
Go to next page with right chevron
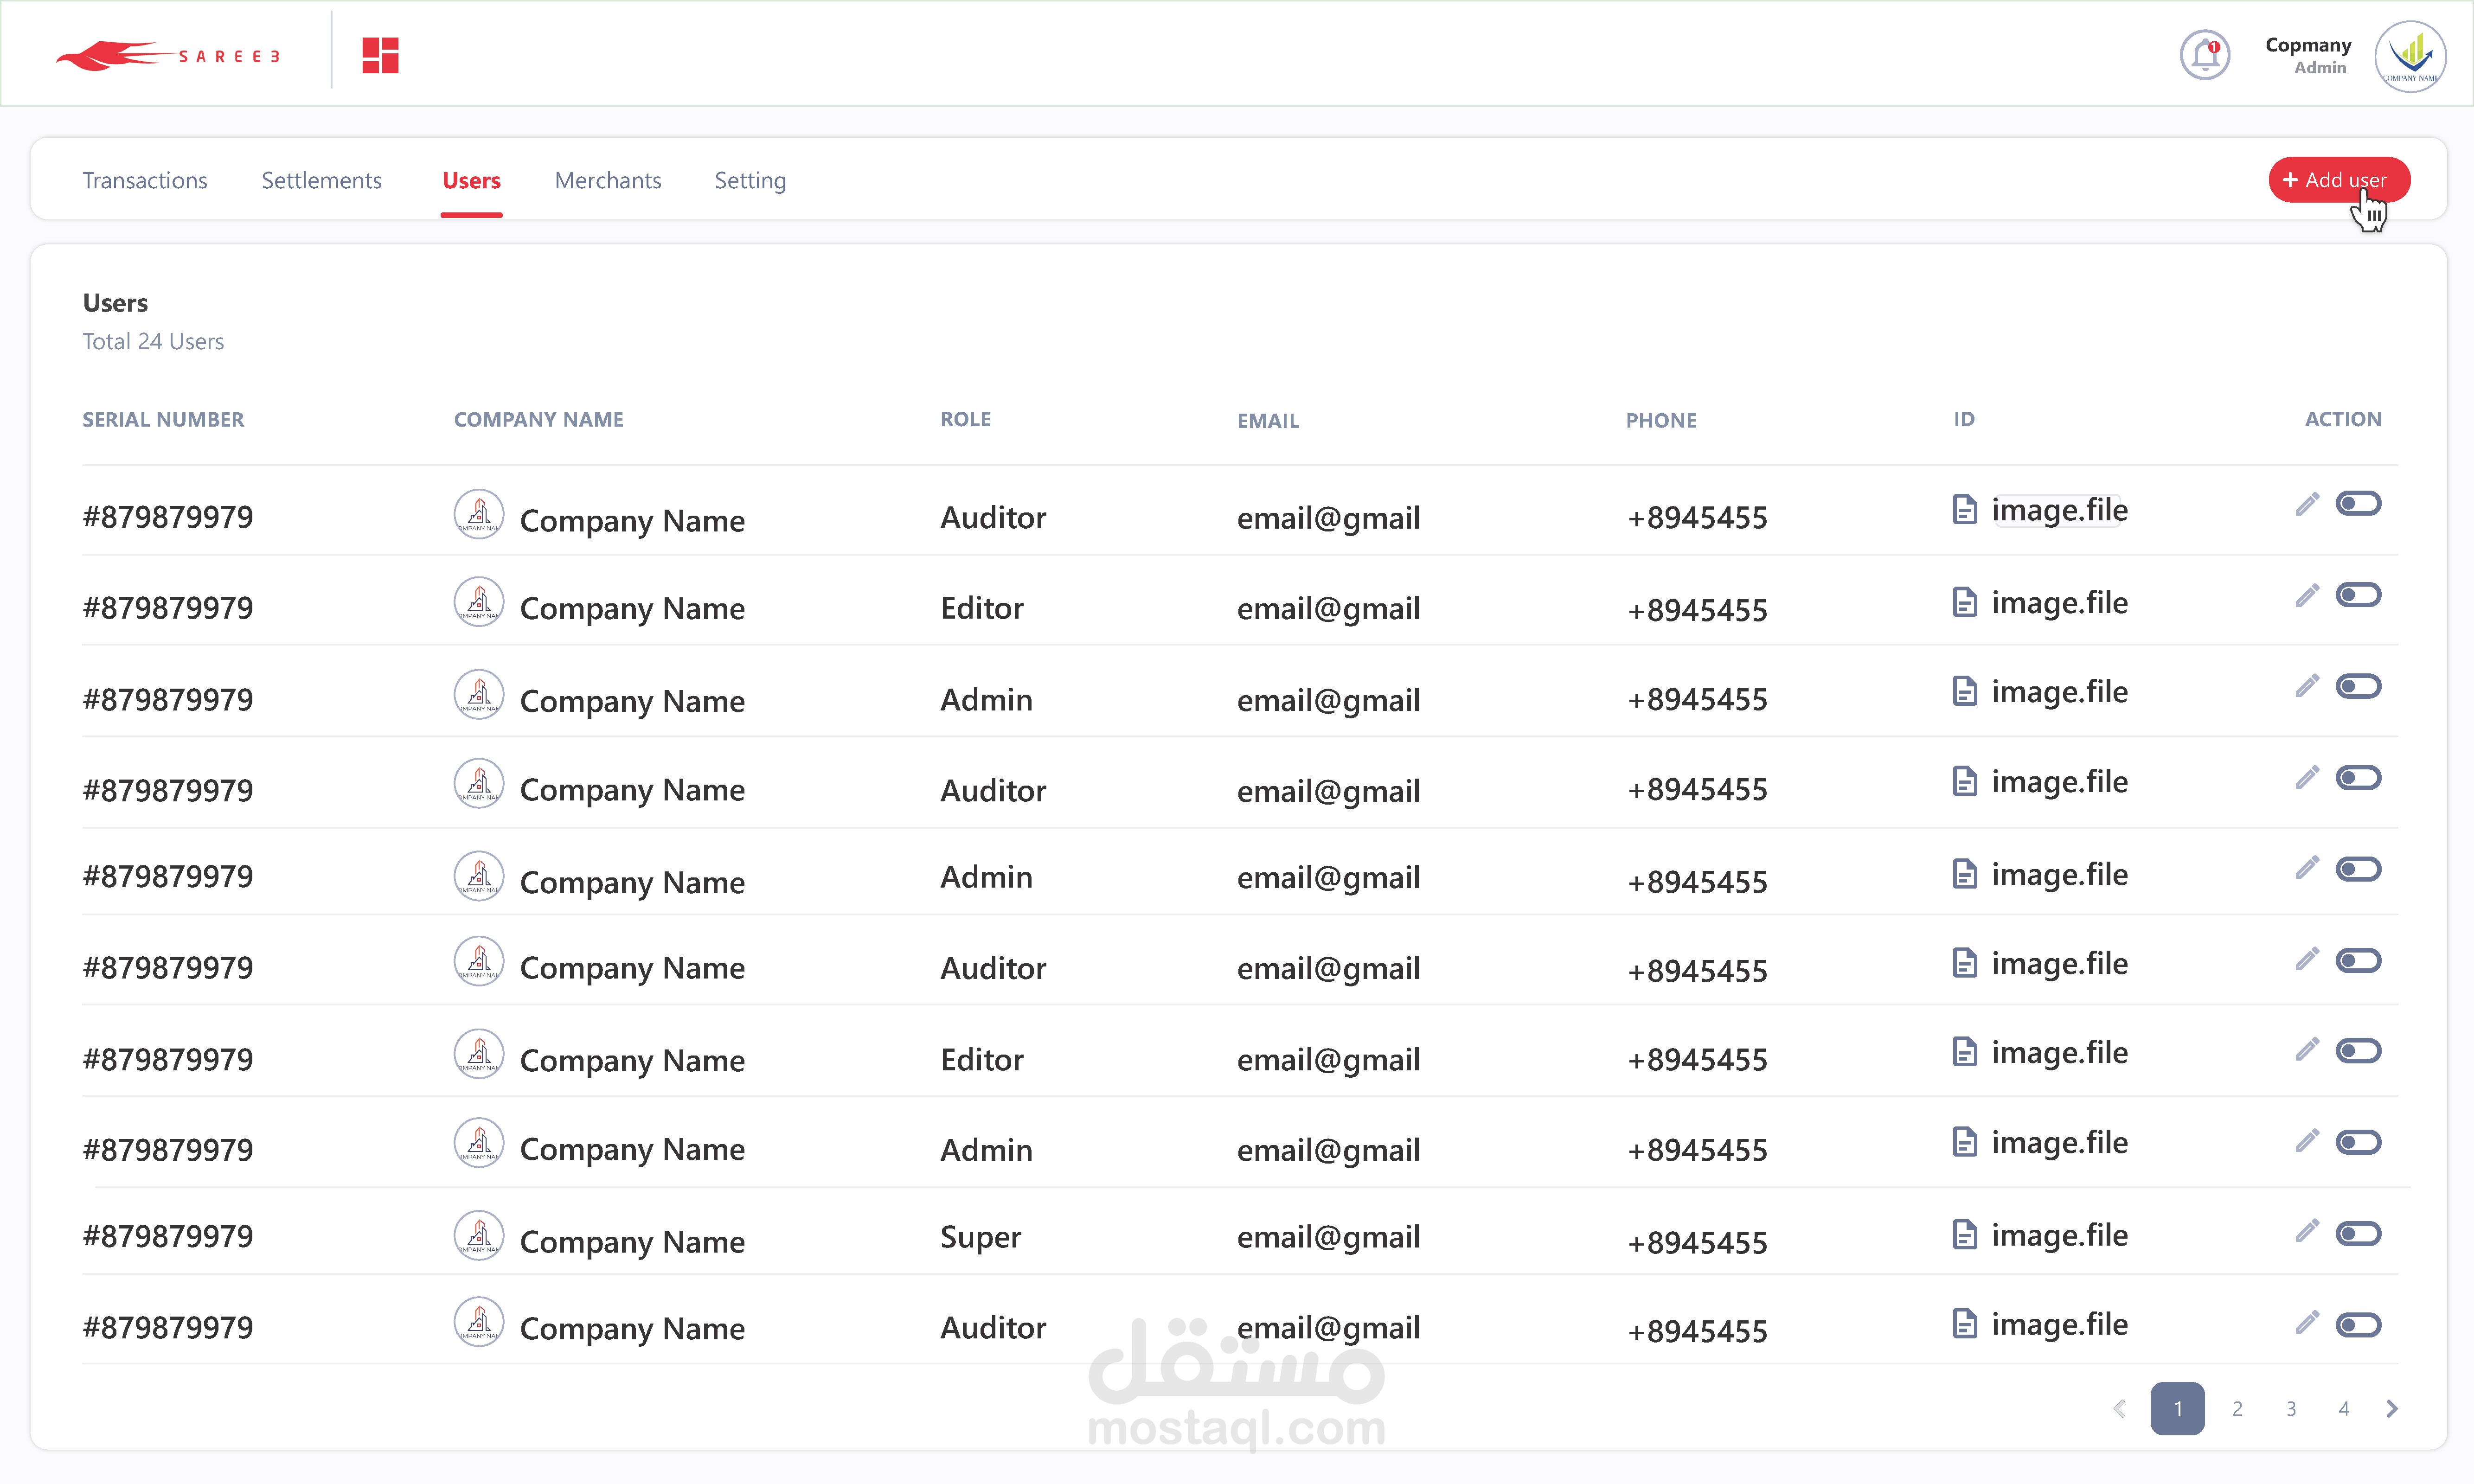(2392, 1408)
